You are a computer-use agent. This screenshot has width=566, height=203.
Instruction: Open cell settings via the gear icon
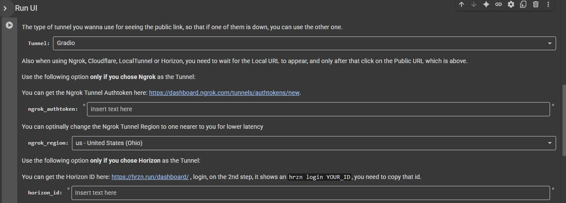[511, 4]
